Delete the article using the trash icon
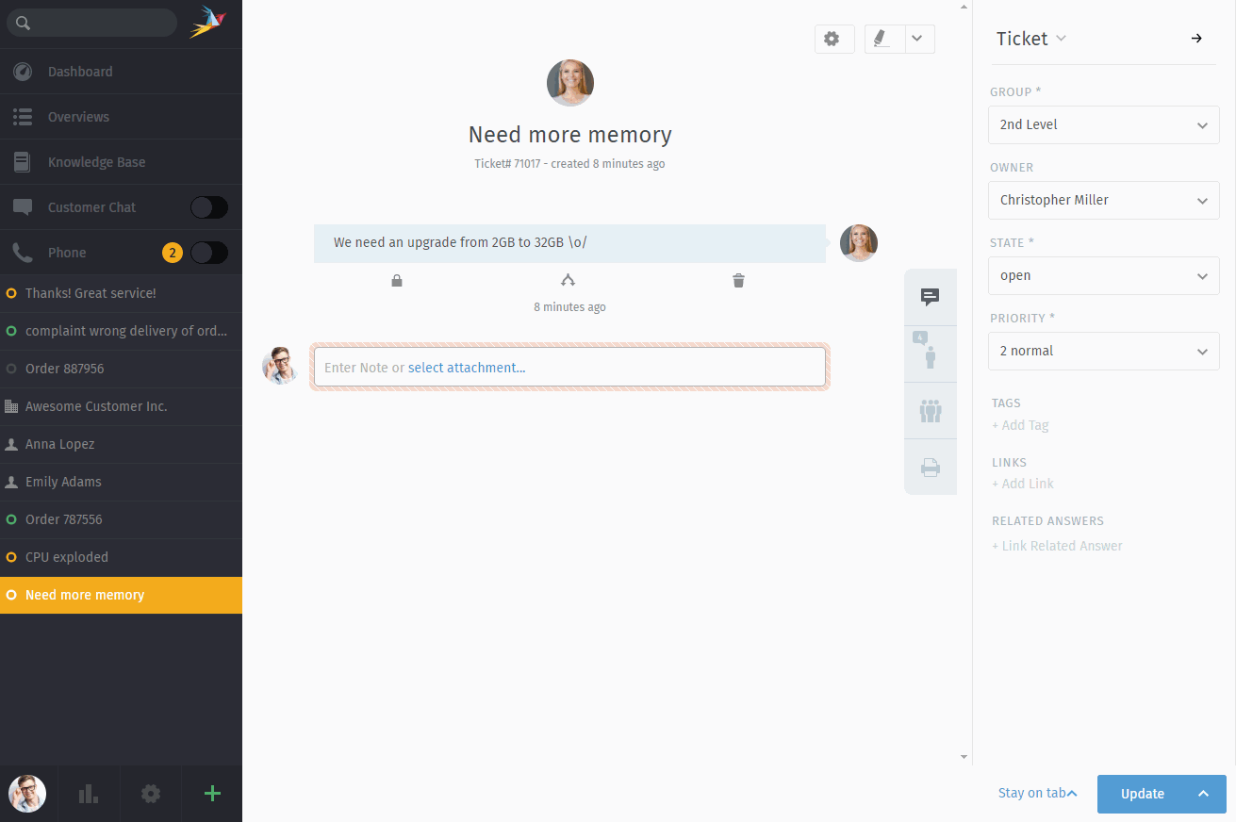The image size is (1236, 822). pyautogui.click(x=738, y=280)
